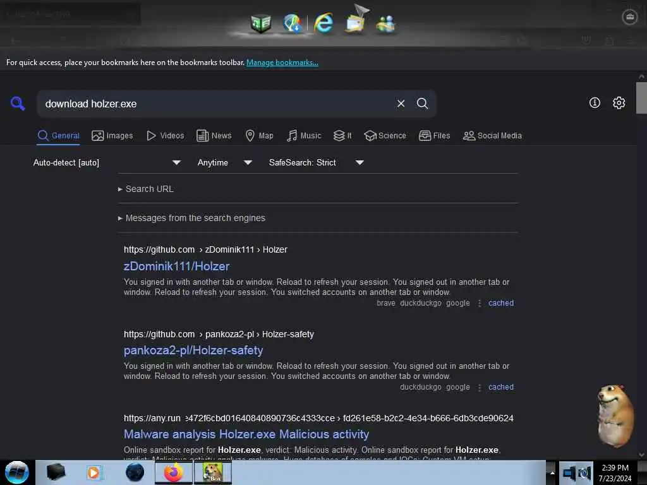Screen dimensions: 647x485
Task: Switch to the Files tab
Action: (x=435, y=136)
